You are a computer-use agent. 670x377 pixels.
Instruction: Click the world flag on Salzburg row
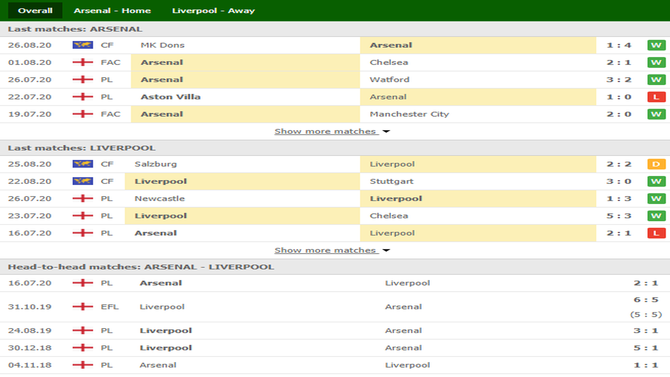coord(83,164)
